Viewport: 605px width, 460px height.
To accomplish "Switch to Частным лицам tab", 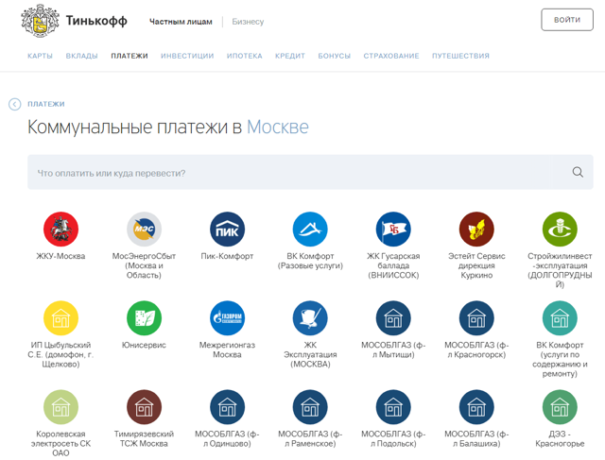I will 181,22.
